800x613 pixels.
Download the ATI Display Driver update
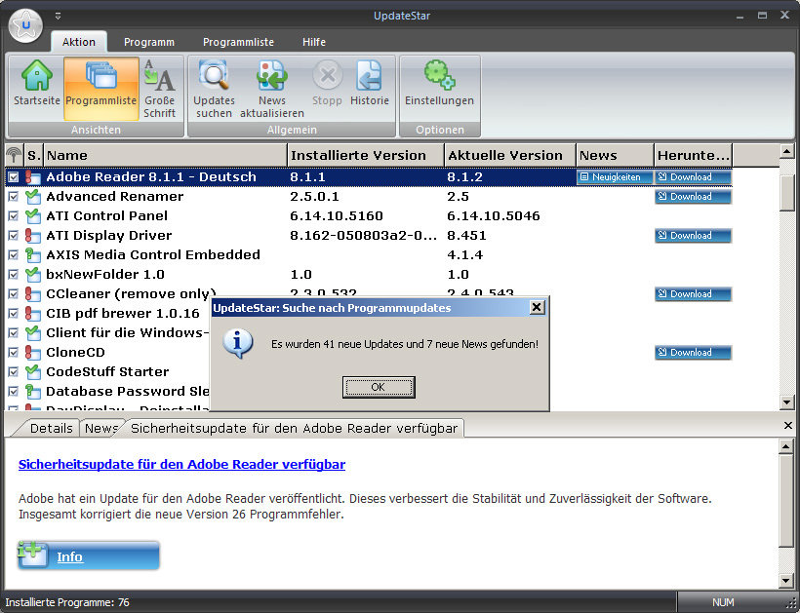coord(693,236)
